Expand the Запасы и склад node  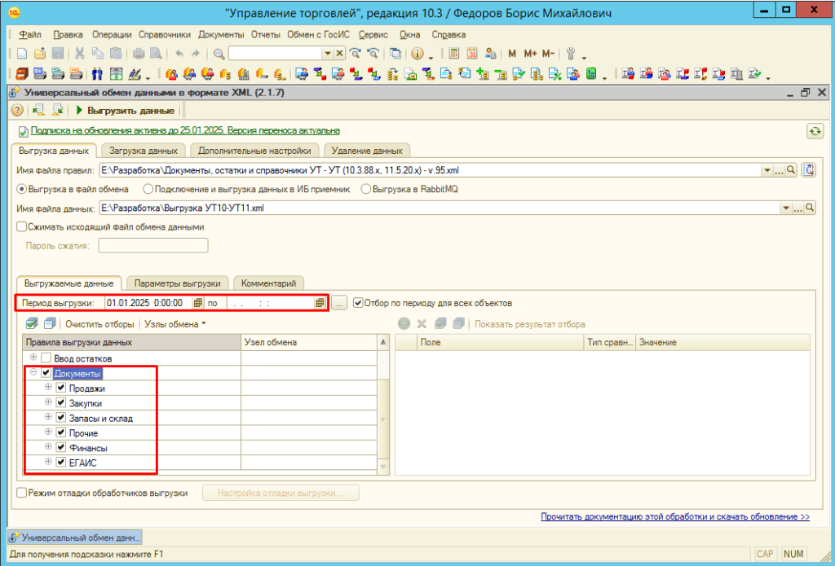point(48,416)
